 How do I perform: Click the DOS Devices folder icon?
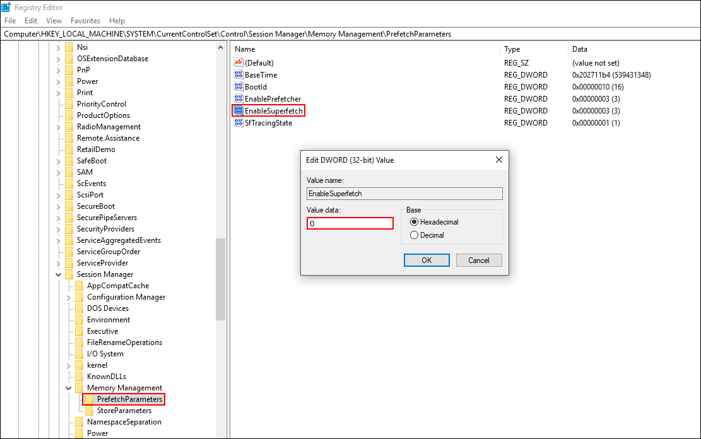(80, 308)
